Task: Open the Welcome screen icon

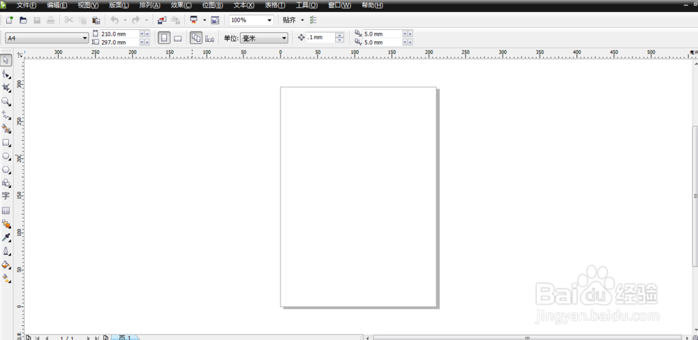Action: (215, 20)
